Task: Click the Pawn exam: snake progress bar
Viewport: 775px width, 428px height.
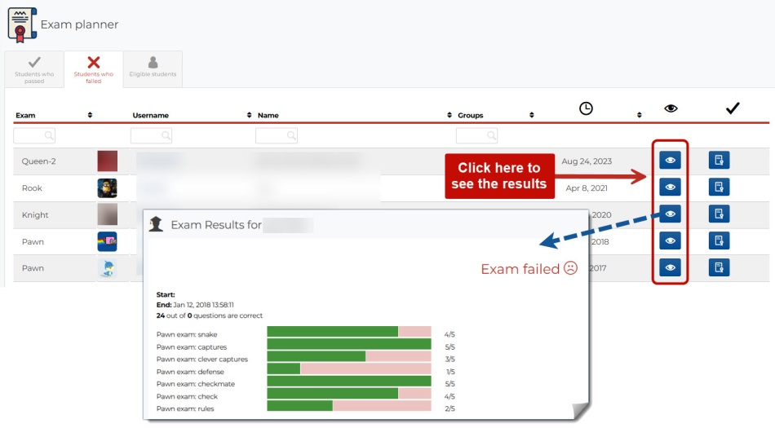Action: (x=348, y=333)
